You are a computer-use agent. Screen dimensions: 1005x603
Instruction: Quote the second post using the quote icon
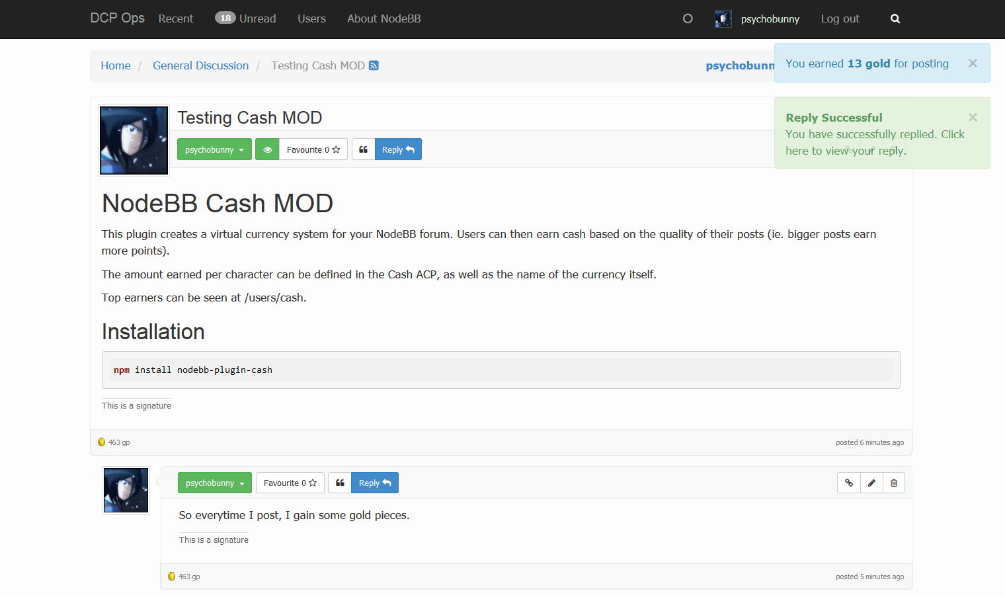pos(340,483)
